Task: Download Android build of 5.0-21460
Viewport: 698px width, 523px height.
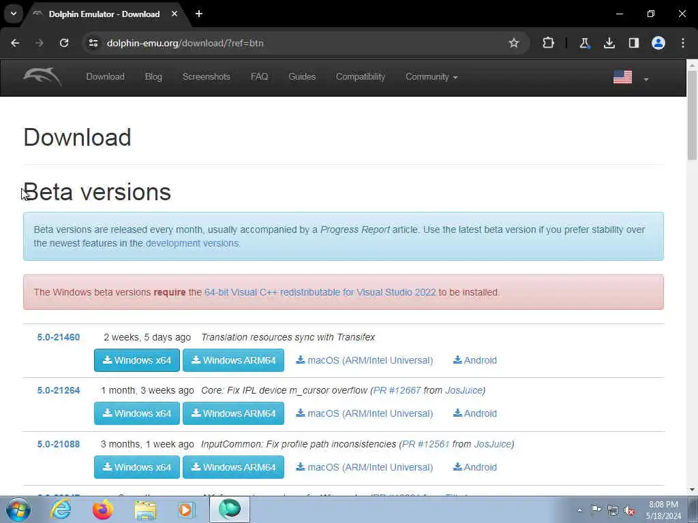Action: click(x=475, y=360)
